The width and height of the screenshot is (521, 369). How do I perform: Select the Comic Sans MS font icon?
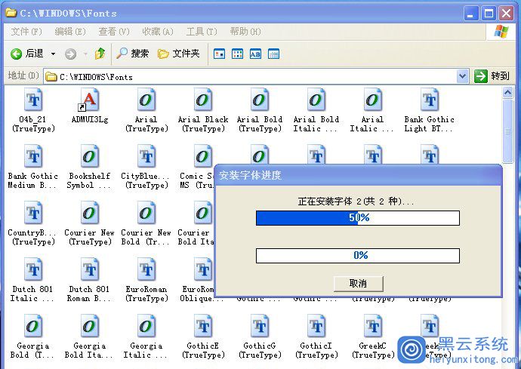pos(202,156)
